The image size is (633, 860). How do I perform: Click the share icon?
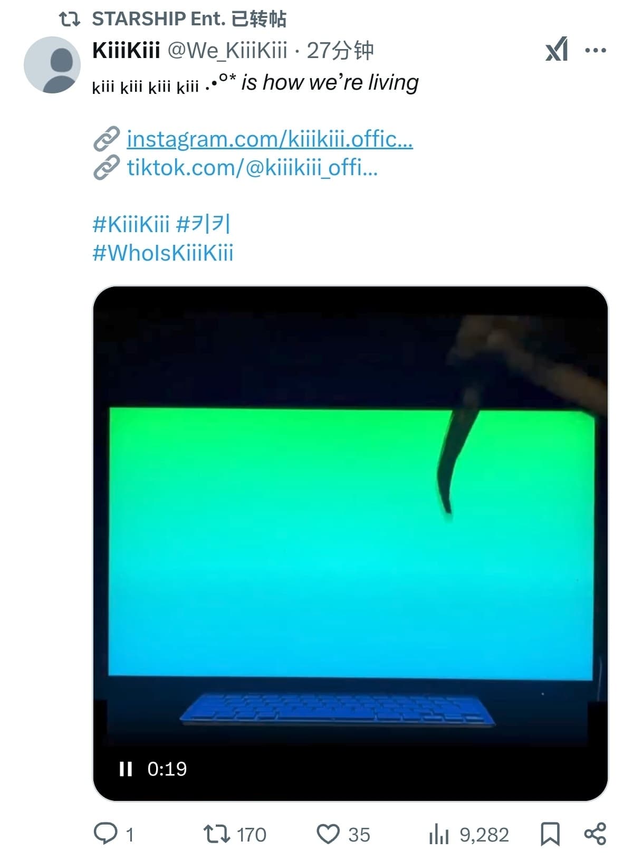pyautogui.click(x=595, y=834)
